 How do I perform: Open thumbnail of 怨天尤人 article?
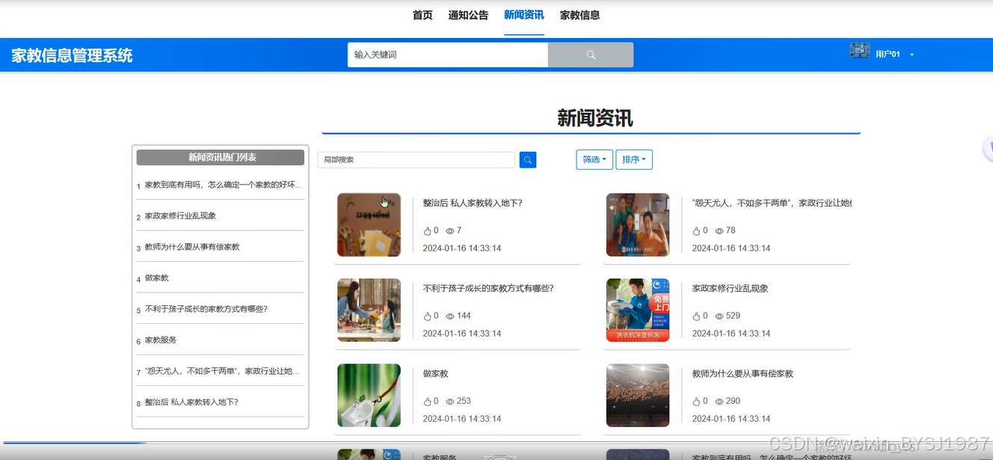pos(638,225)
